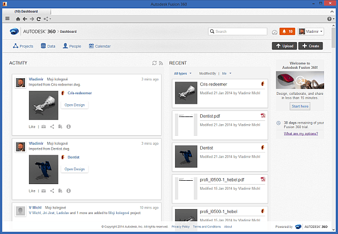Navigate back with the left arrow
This screenshot has height=234, width=338.
[x=25, y=19]
